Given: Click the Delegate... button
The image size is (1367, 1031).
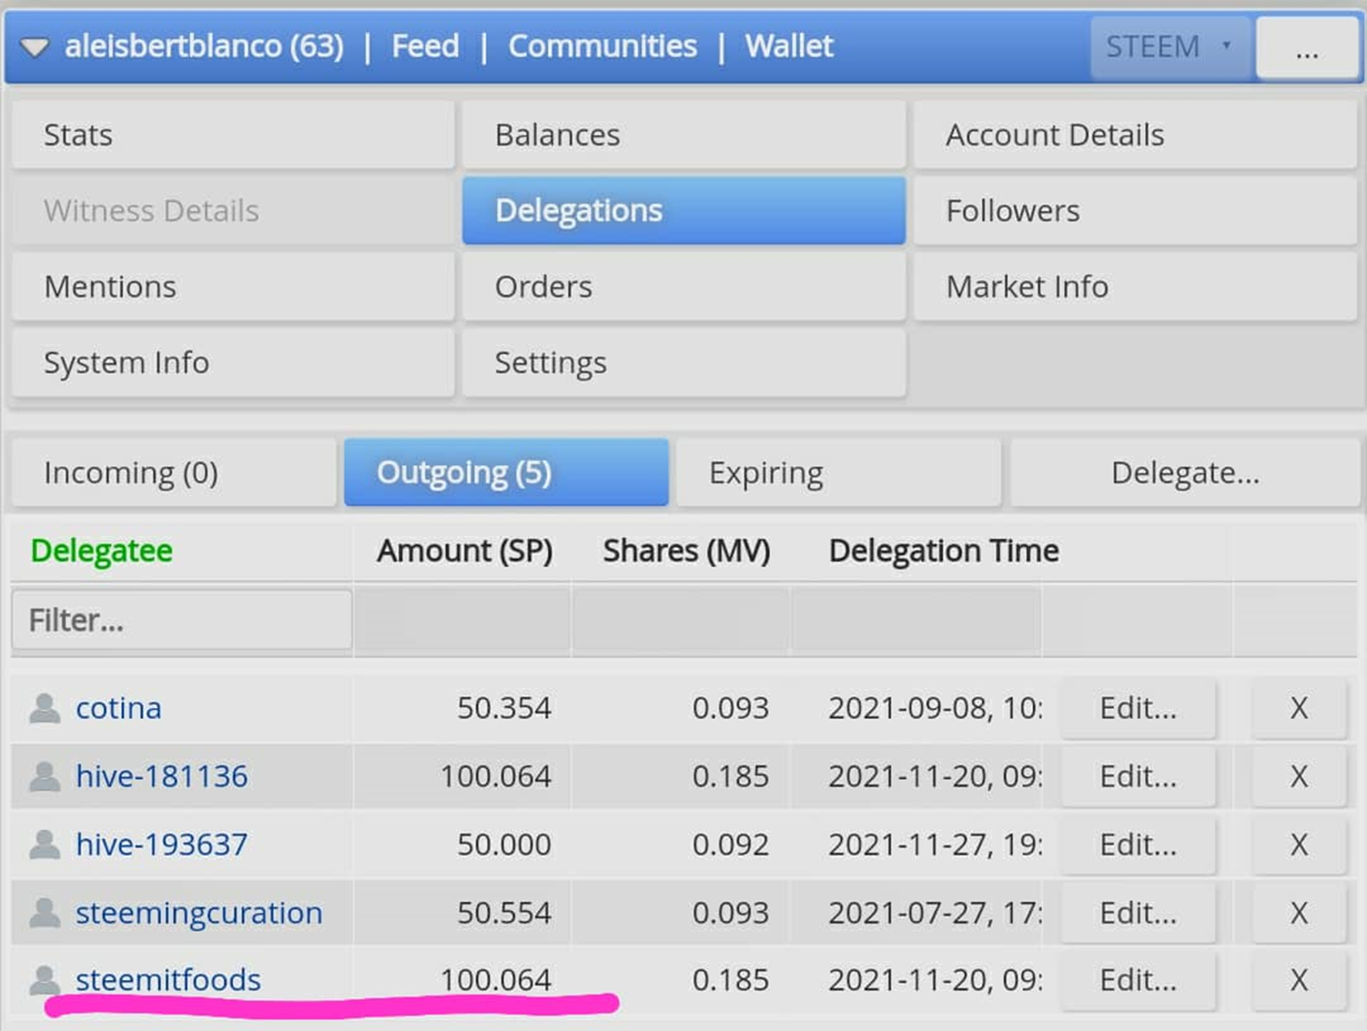Looking at the screenshot, I should (x=1185, y=473).
